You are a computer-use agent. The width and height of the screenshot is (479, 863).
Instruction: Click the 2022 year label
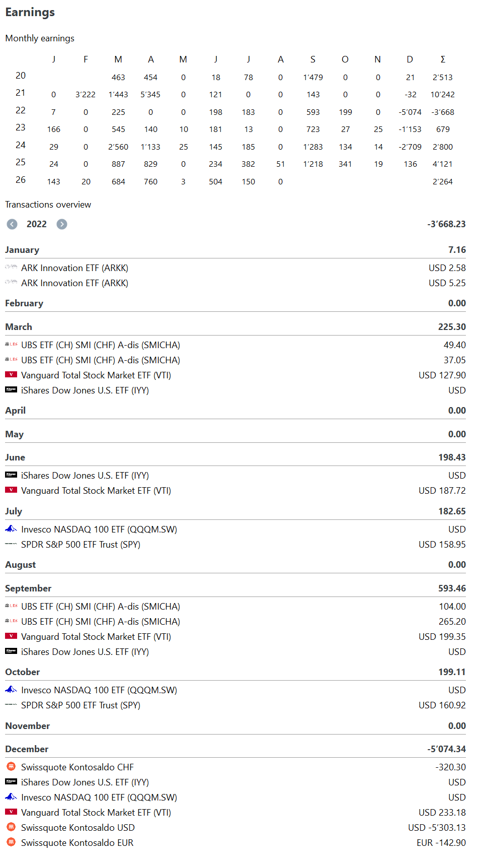click(x=37, y=224)
